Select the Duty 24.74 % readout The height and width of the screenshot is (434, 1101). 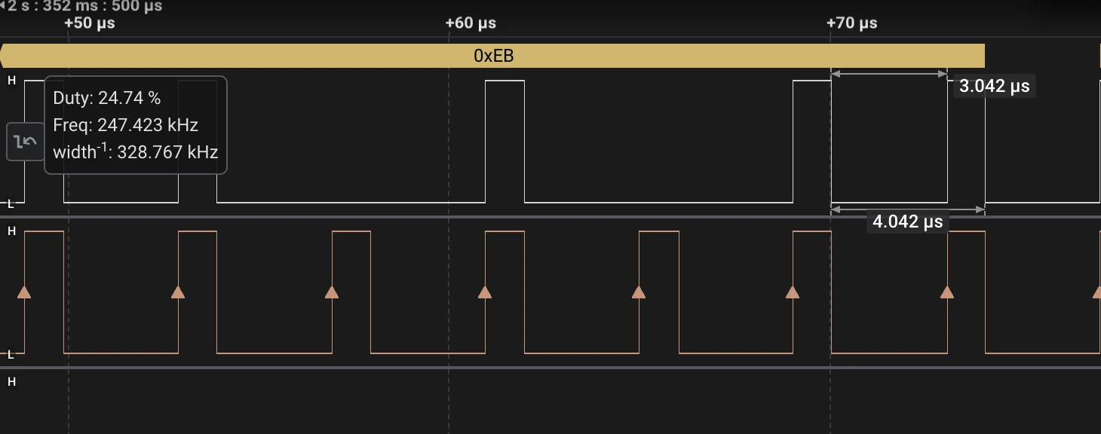tap(106, 98)
